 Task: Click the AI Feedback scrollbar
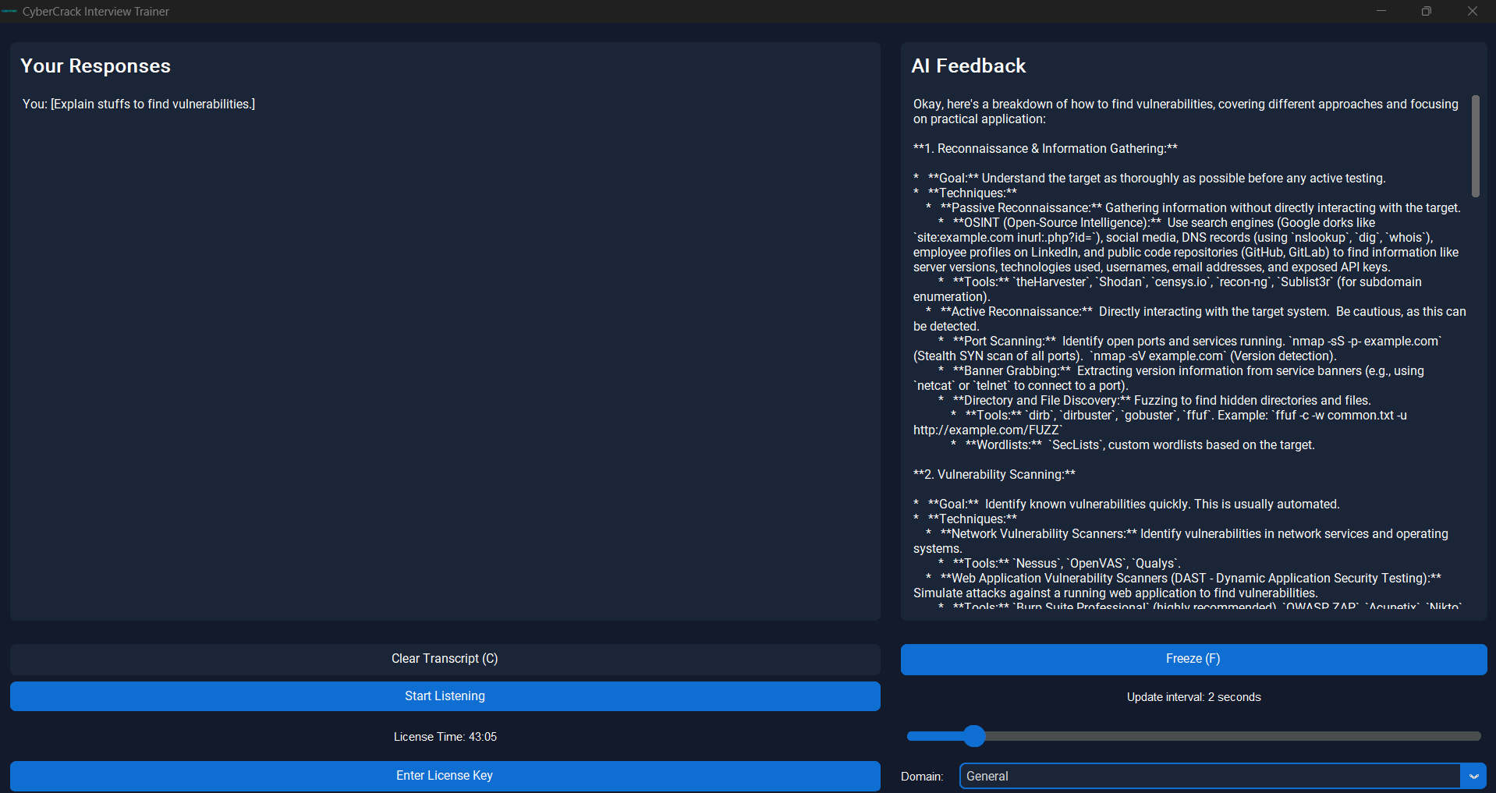click(x=1474, y=146)
